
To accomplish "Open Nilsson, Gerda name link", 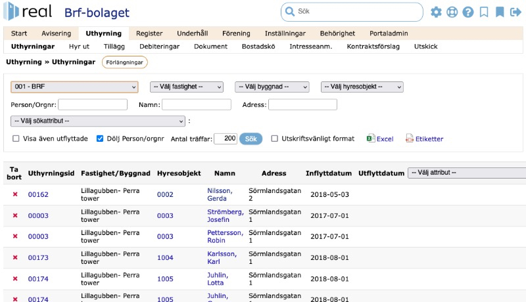I will click(x=220, y=194).
